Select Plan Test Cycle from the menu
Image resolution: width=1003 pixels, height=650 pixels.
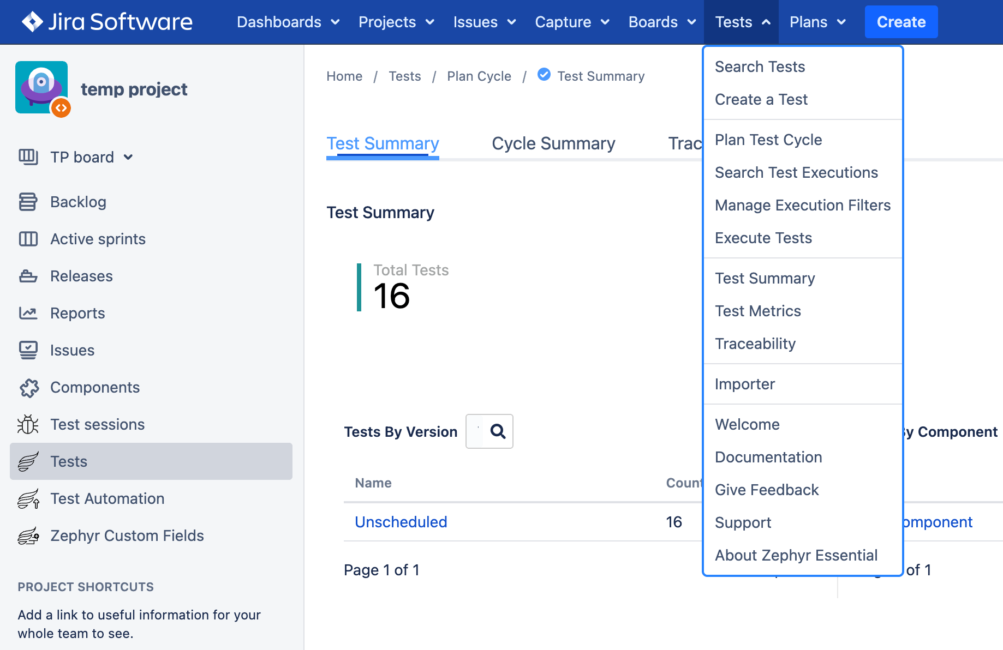(x=768, y=140)
